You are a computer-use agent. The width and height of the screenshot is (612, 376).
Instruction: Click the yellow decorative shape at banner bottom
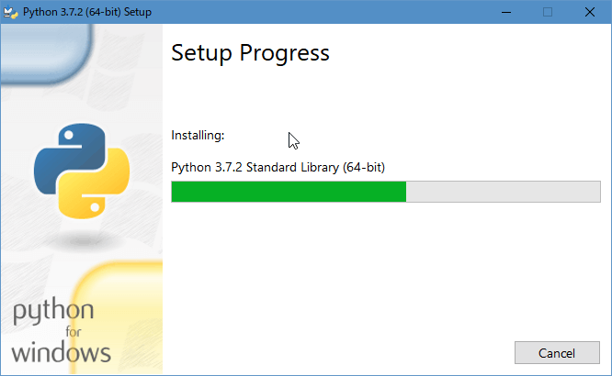click(x=129, y=293)
